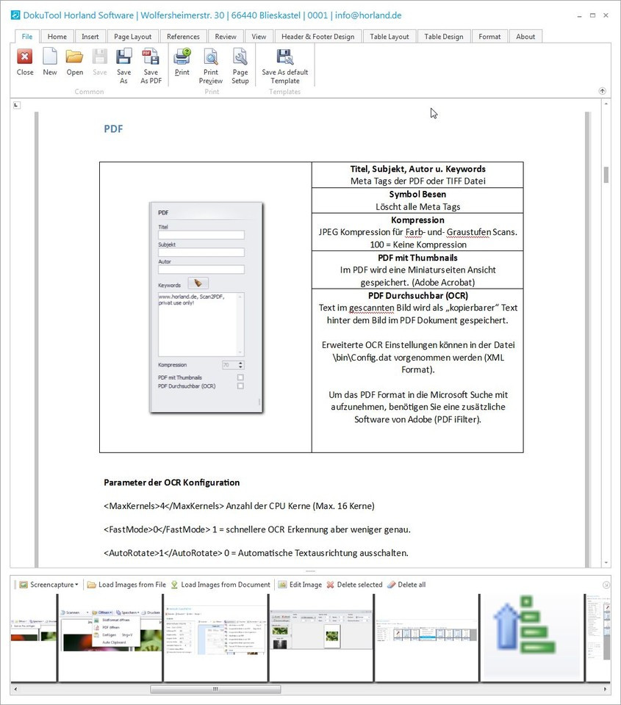Viewport: 621px width, 705px height.
Task: Click the vertical scrollbar thumb of the document
Action: point(606,175)
